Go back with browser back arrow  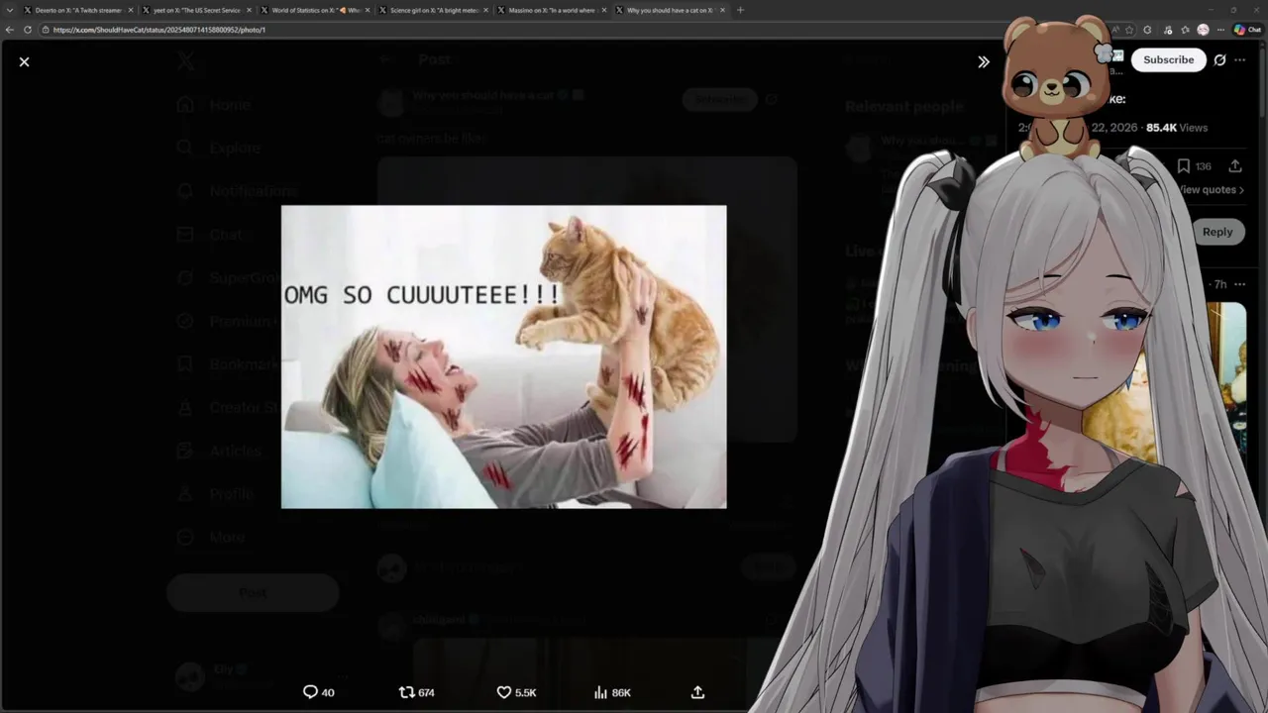(10, 30)
